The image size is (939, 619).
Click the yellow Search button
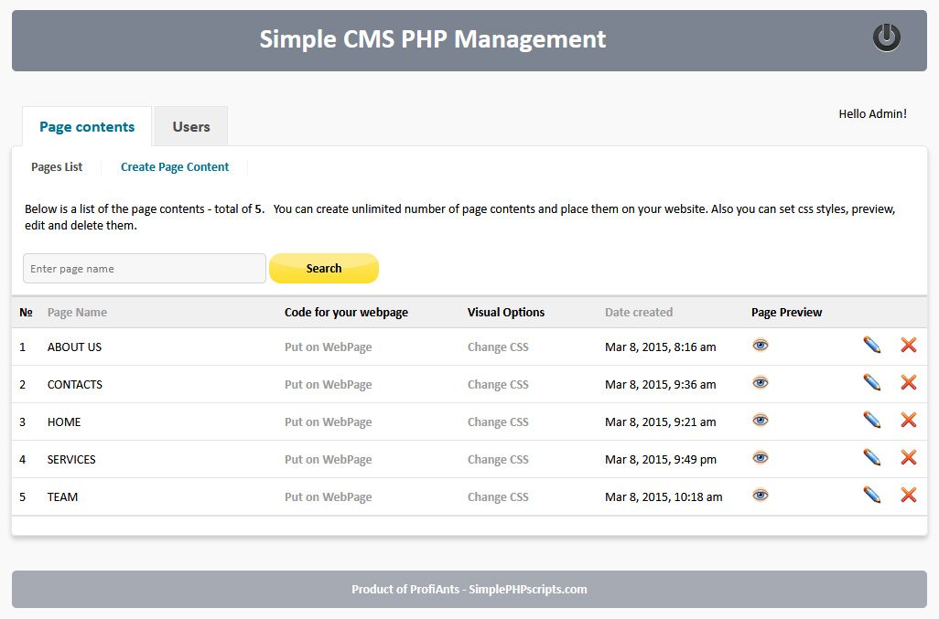324,269
